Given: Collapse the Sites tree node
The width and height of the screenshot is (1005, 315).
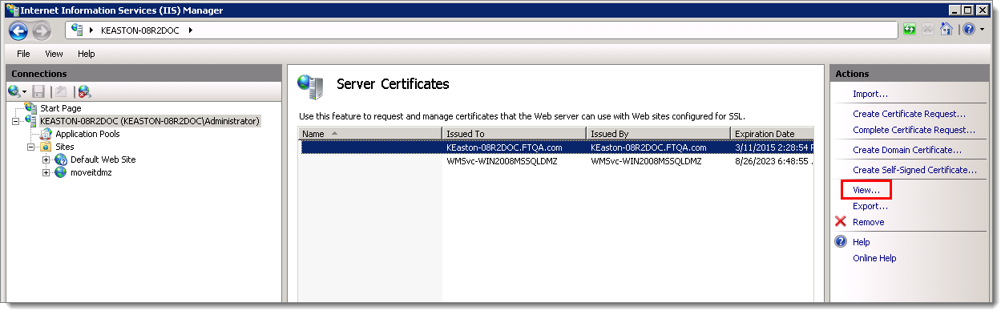Looking at the screenshot, I should point(31,147).
